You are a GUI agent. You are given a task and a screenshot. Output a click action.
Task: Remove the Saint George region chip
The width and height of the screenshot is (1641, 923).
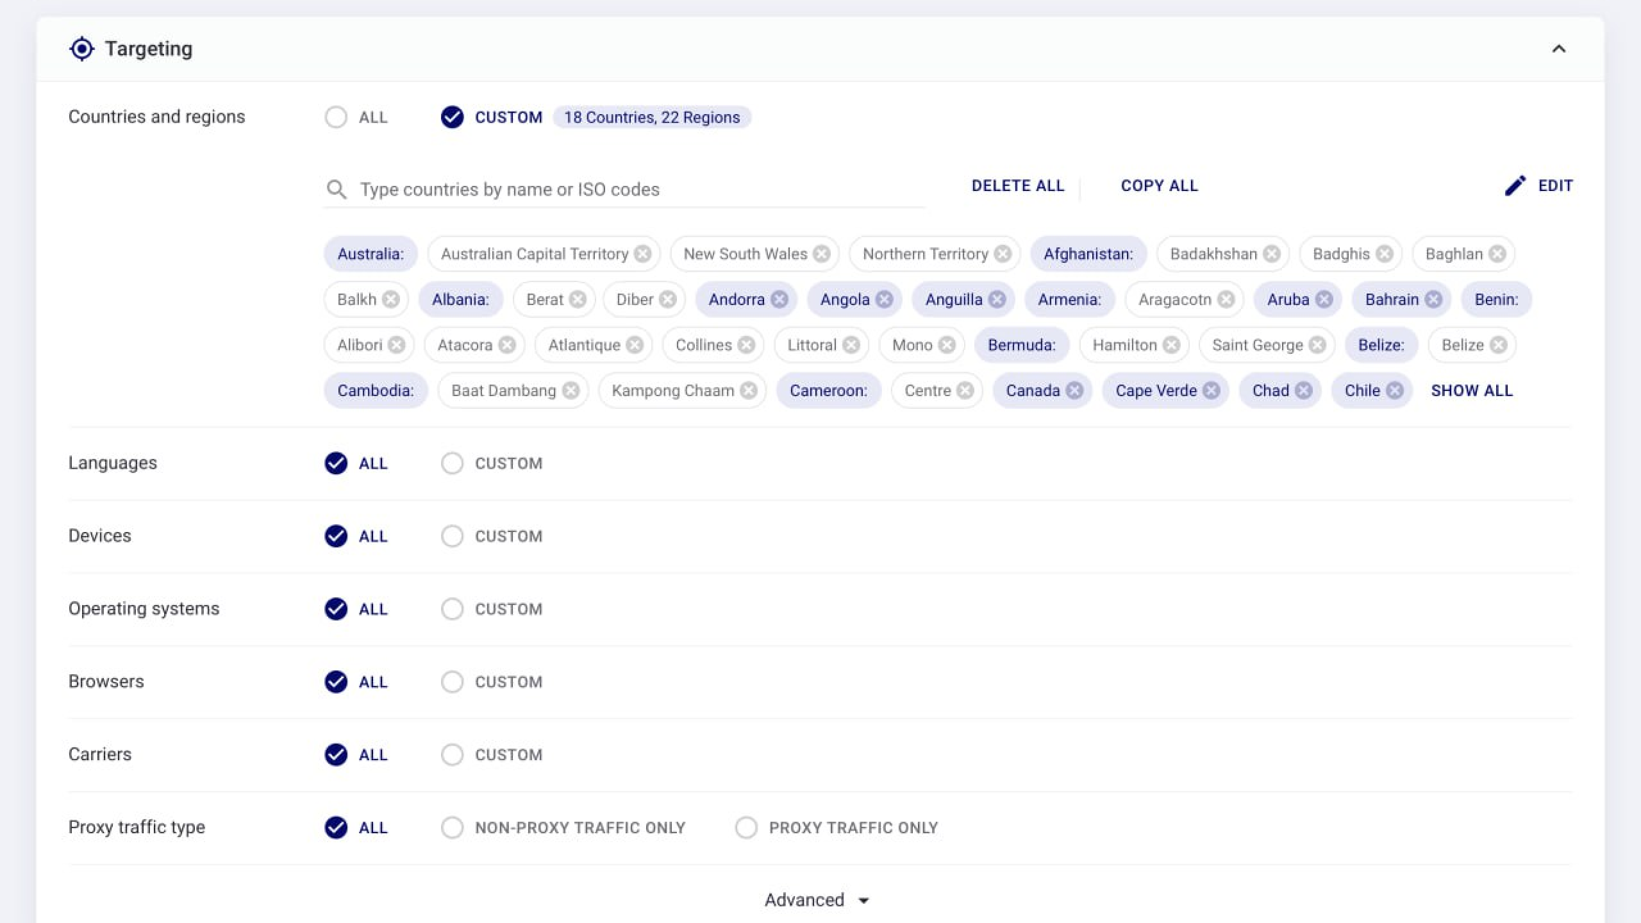pos(1318,345)
